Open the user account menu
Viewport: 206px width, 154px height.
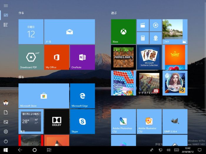coord(6,103)
